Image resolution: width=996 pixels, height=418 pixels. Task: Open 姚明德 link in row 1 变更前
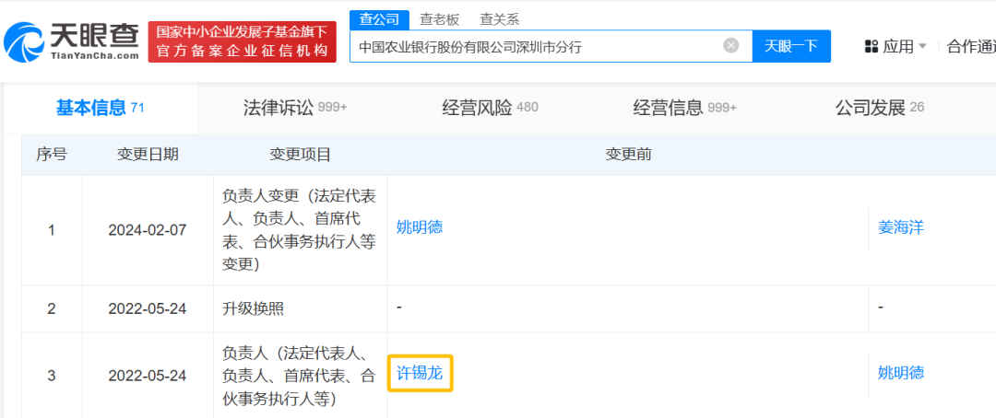(x=420, y=227)
